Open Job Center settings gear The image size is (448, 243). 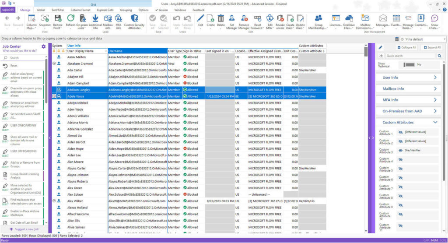(43, 46)
